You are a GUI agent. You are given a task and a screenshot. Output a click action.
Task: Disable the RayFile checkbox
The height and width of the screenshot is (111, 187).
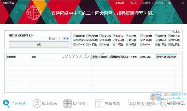(142, 44)
